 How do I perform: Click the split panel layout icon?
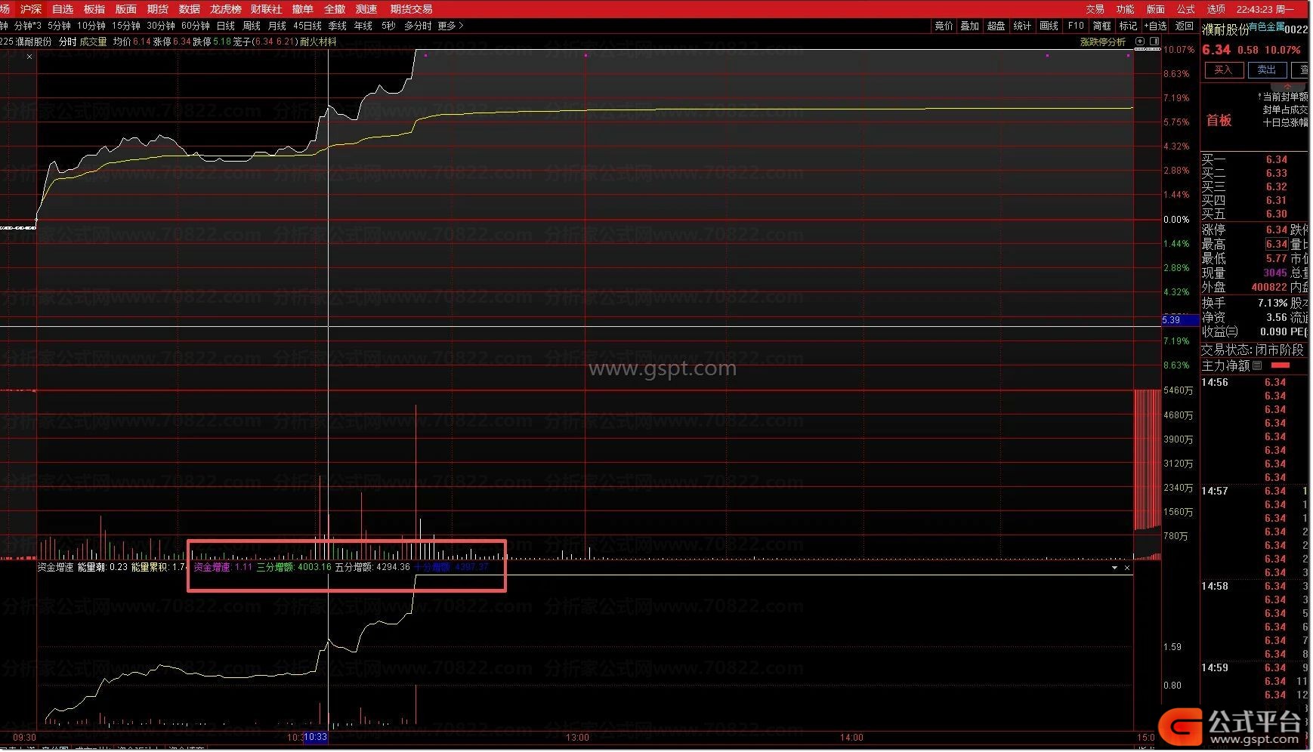coord(1154,42)
